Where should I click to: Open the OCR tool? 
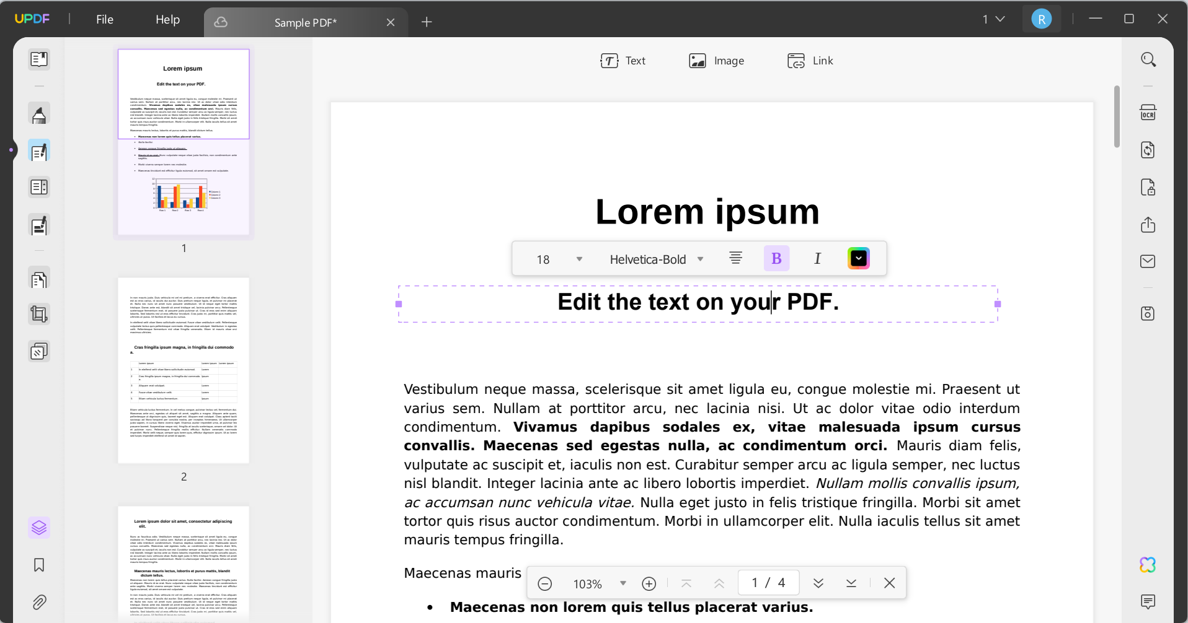click(x=1148, y=112)
